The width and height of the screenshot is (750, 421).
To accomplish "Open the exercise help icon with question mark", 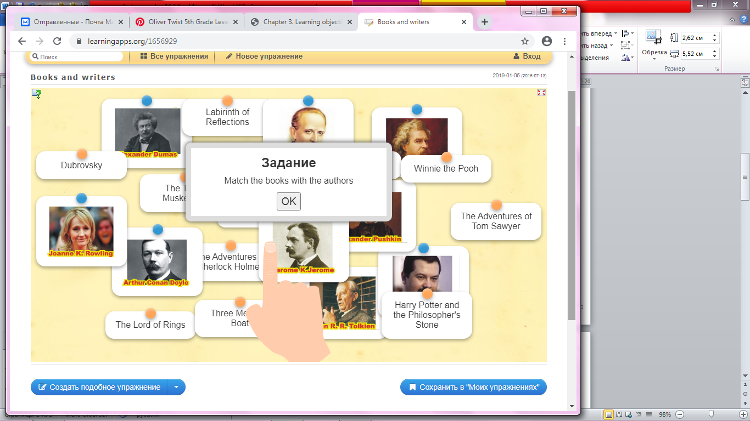I will pyautogui.click(x=37, y=94).
